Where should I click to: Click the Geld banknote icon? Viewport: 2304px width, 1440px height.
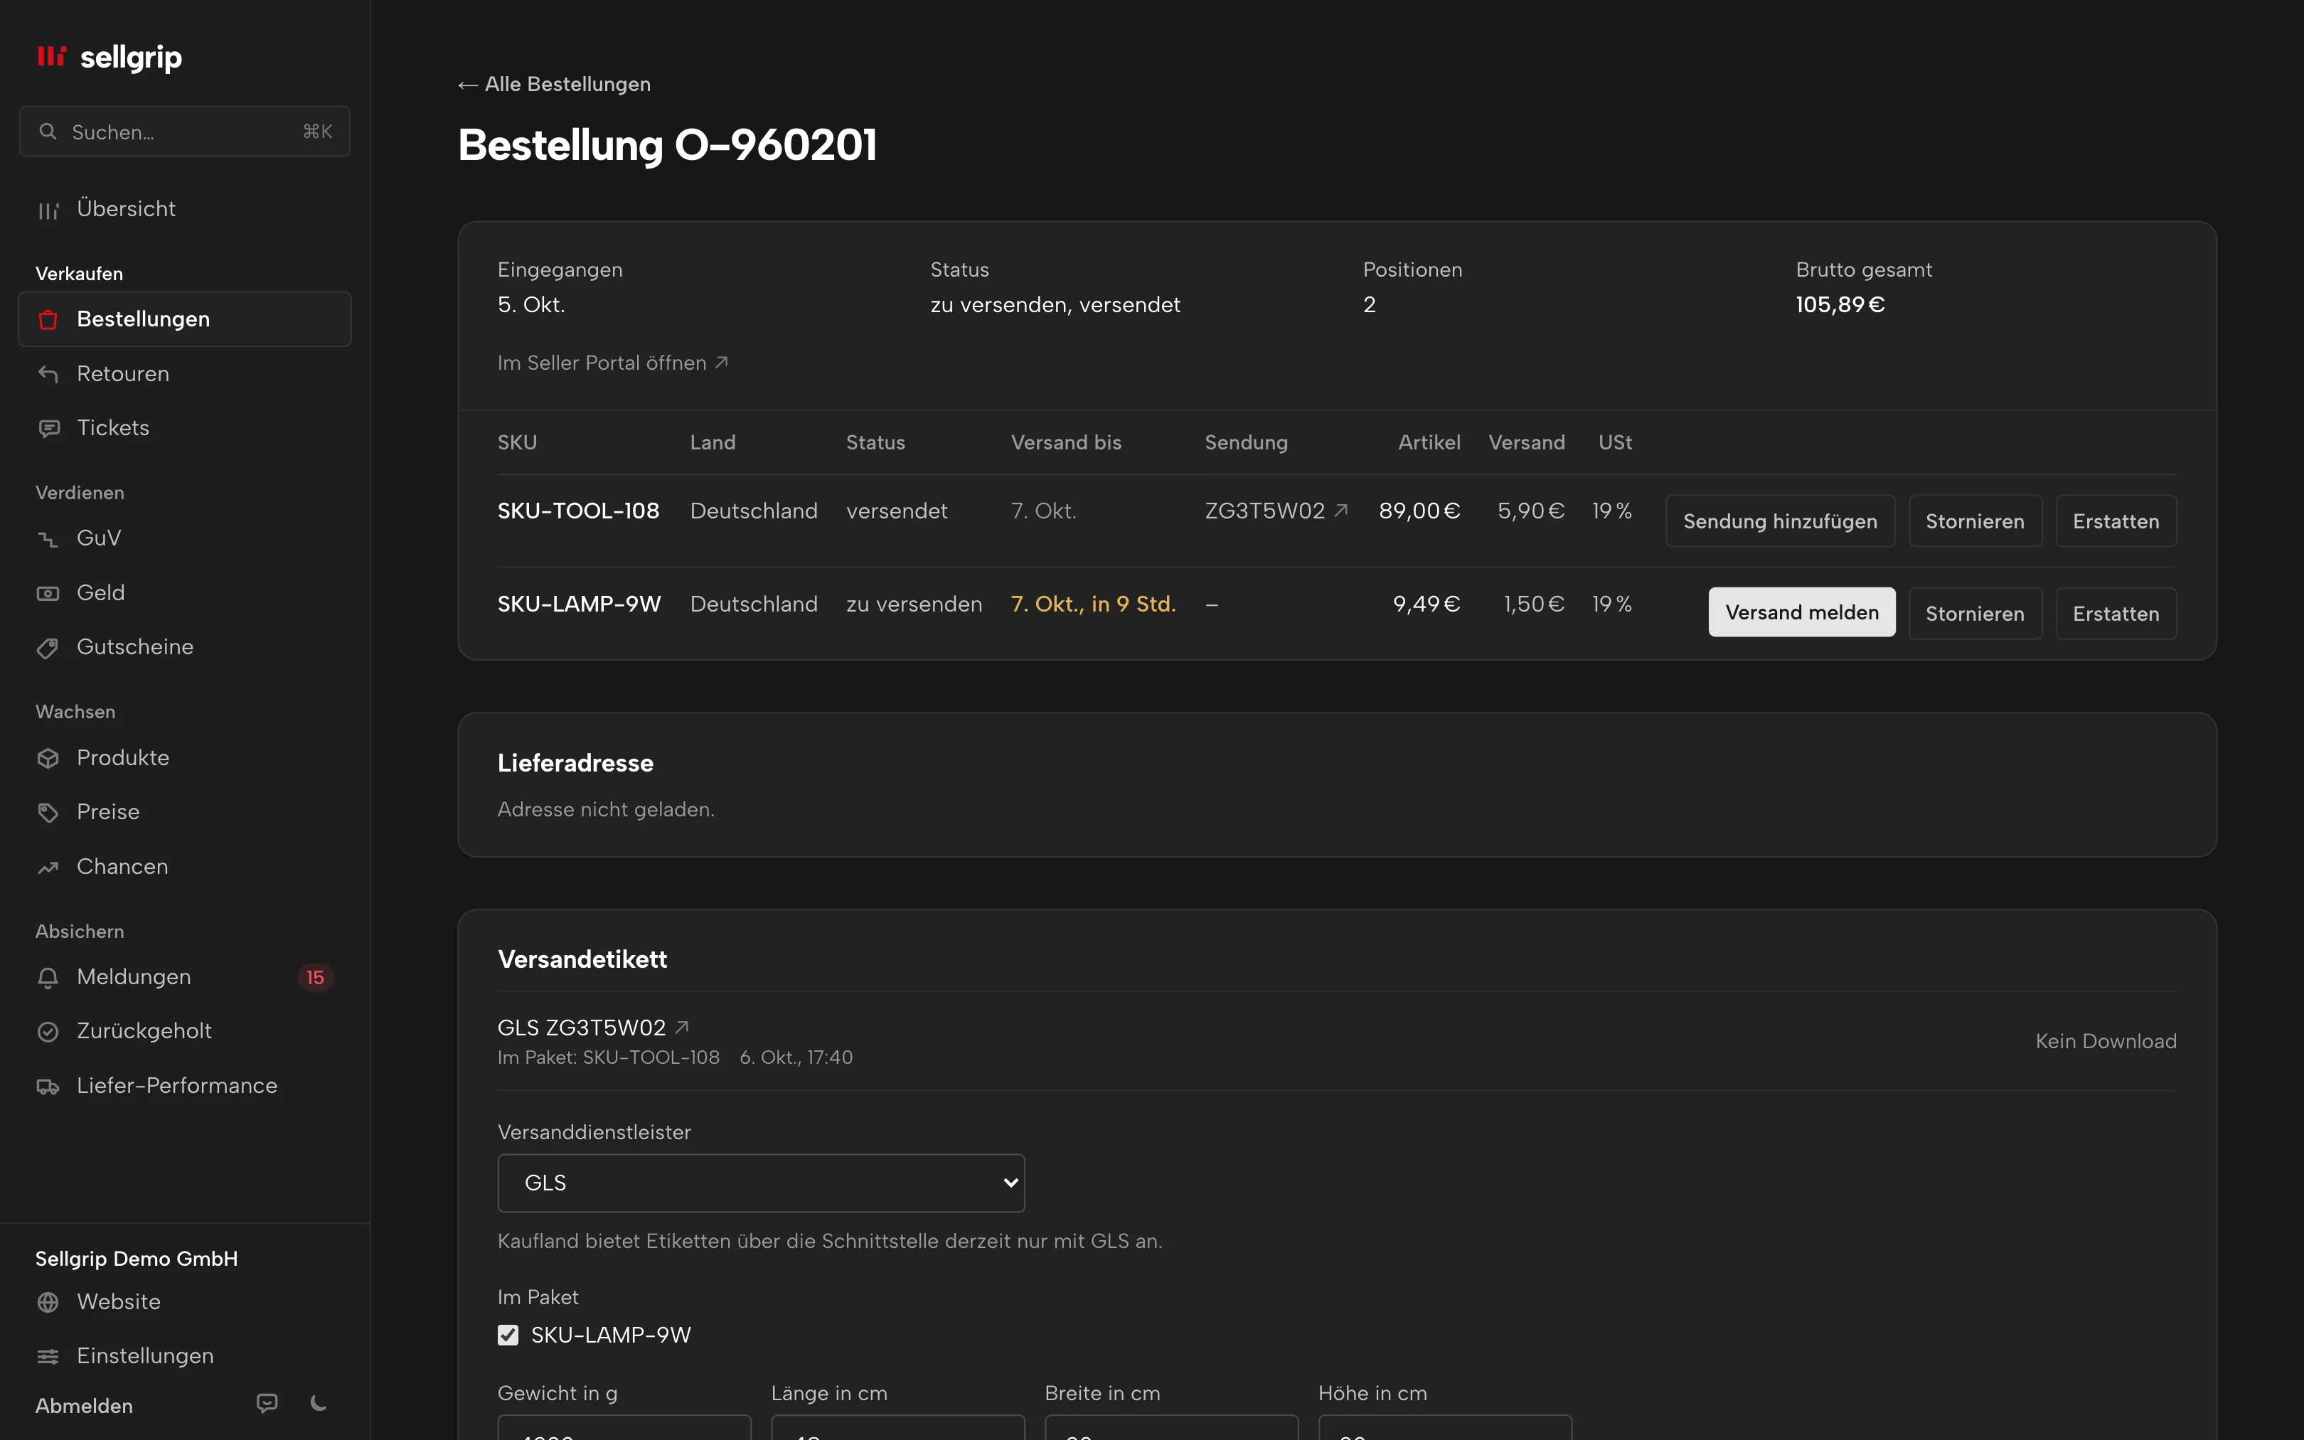[x=48, y=593]
